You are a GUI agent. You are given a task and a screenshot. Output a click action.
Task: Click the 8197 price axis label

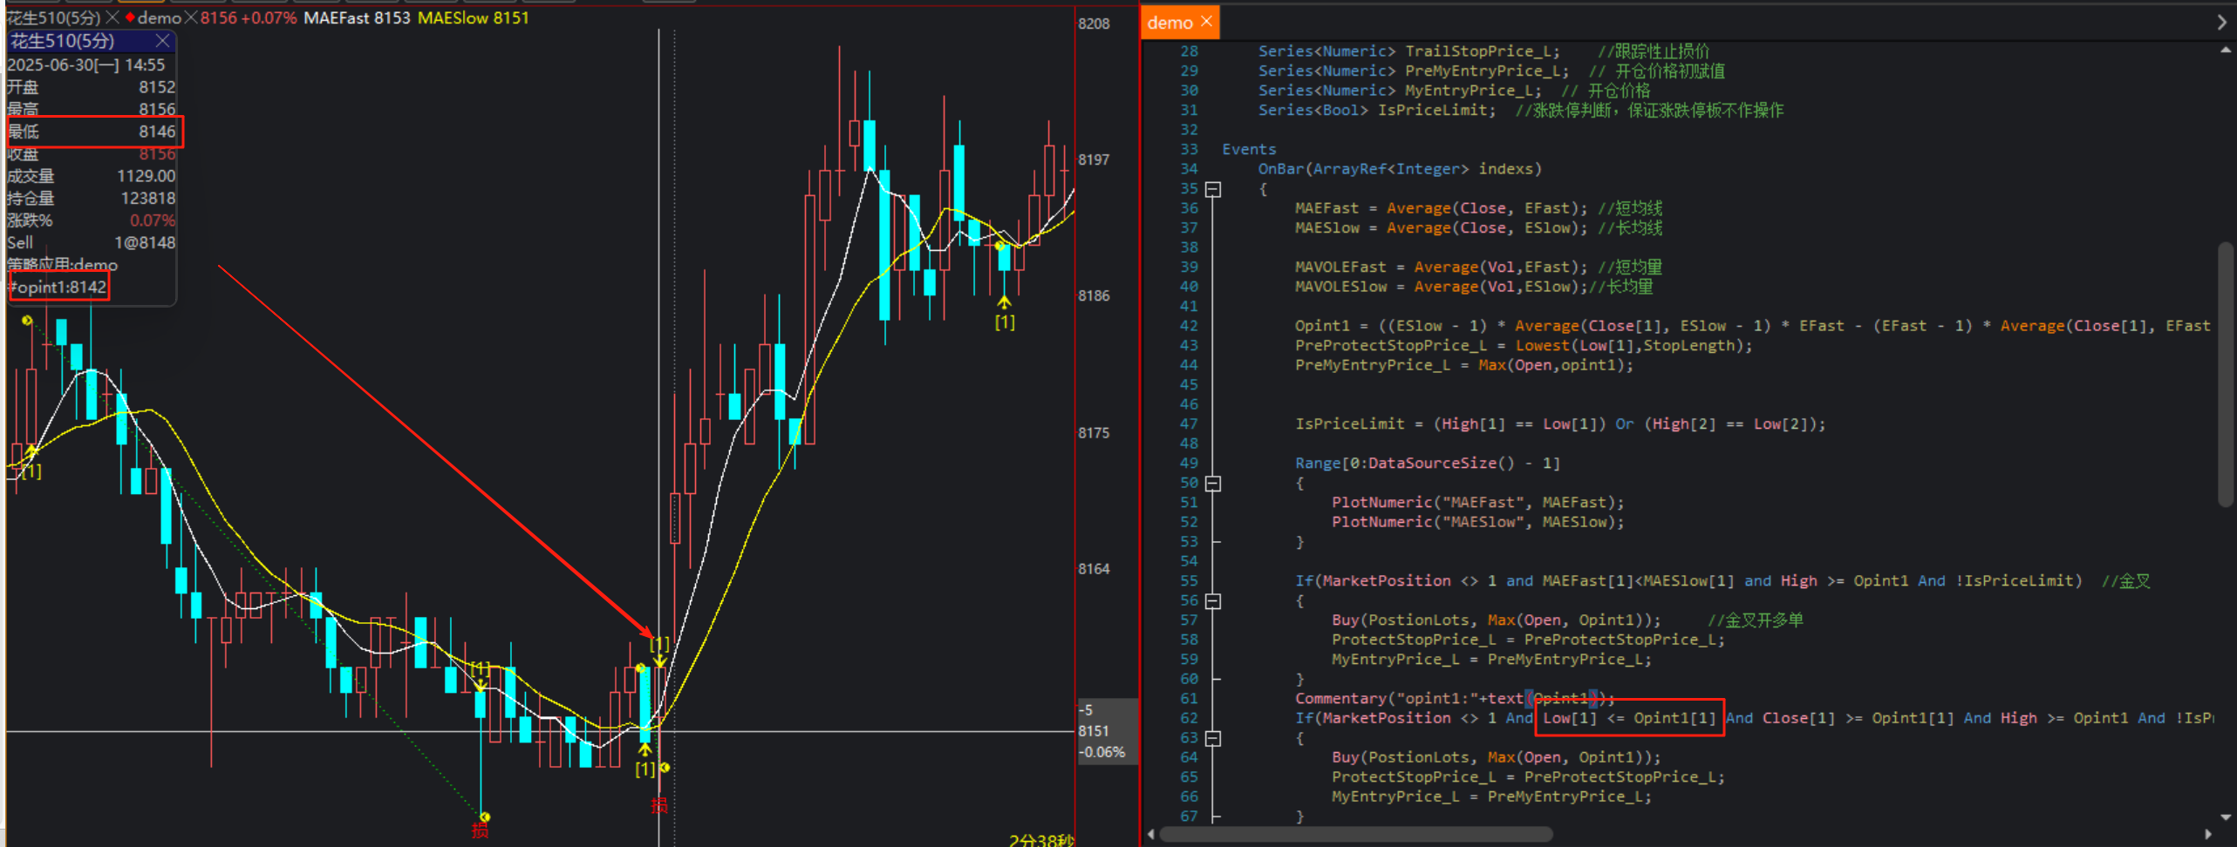[x=1094, y=159]
